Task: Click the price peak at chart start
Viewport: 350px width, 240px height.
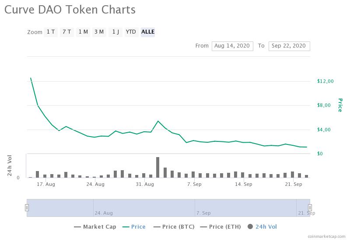Action: tap(31, 78)
